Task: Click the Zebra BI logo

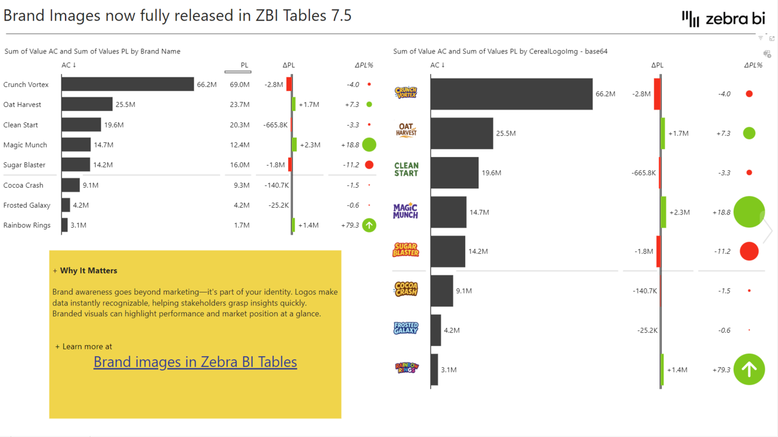Action: pyautogui.click(x=723, y=19)
